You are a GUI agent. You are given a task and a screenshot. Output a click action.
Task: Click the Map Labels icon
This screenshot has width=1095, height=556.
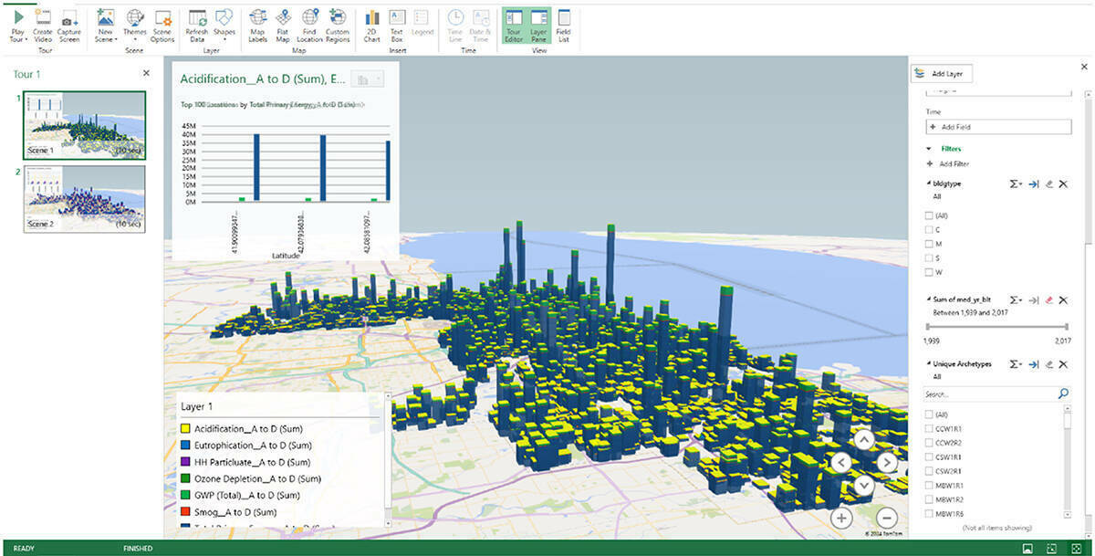257,18
